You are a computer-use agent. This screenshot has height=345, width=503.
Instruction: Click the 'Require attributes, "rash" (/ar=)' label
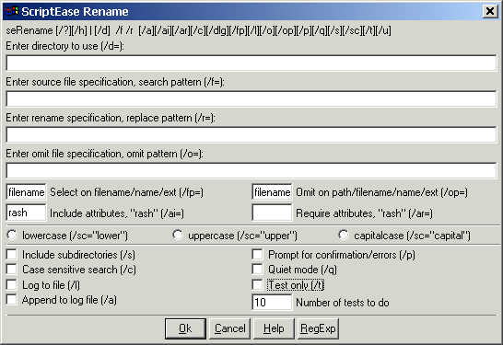(365, 213)
